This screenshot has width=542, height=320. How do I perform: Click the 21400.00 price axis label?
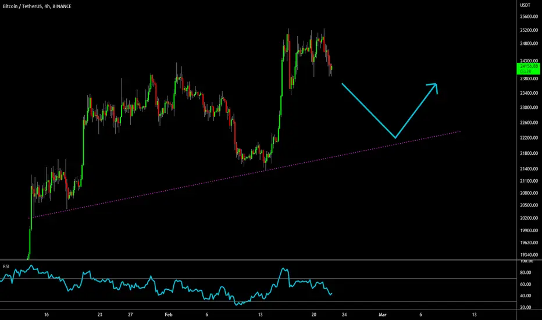pos(529,169)
